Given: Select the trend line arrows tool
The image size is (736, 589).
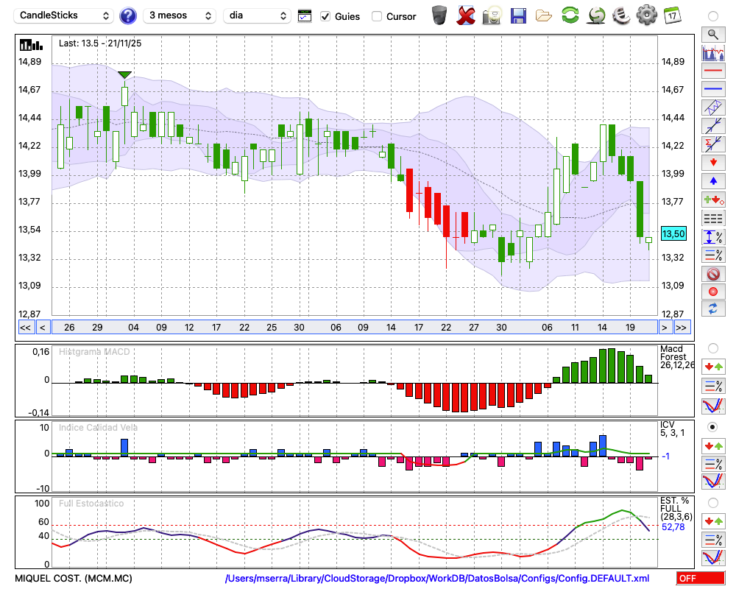Looking at the screenshot, I should [x=713, y=126].
